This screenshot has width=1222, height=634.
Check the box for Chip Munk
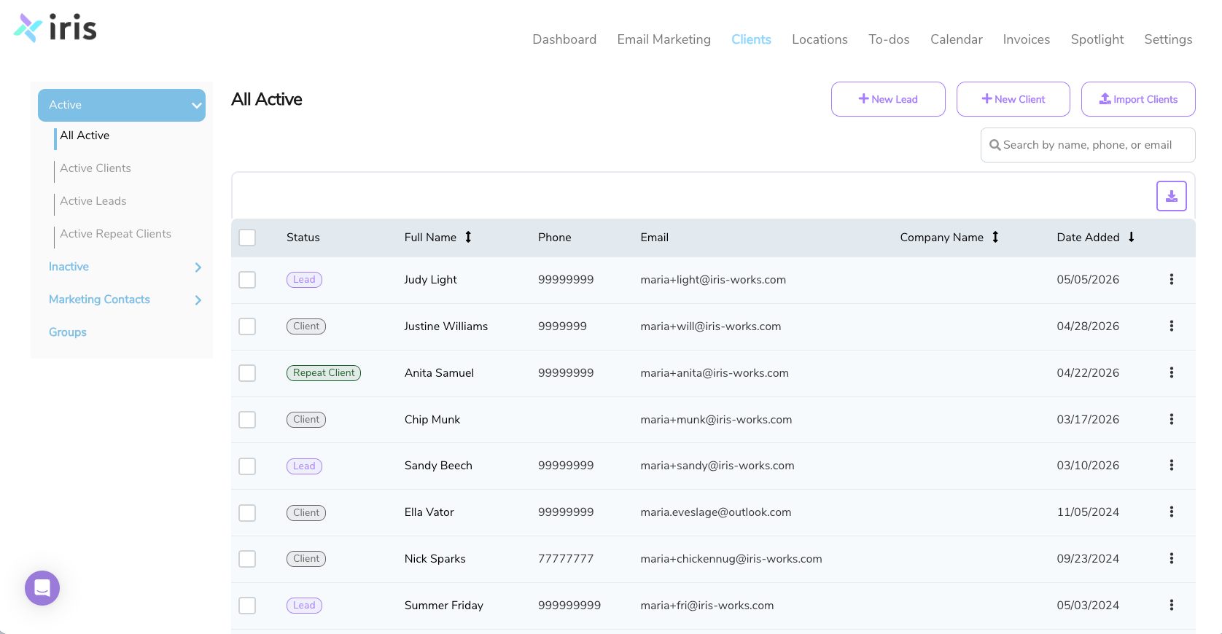(x=247, y=420)
